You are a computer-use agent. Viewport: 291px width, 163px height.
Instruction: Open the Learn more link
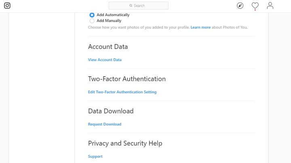coord(200,27)
